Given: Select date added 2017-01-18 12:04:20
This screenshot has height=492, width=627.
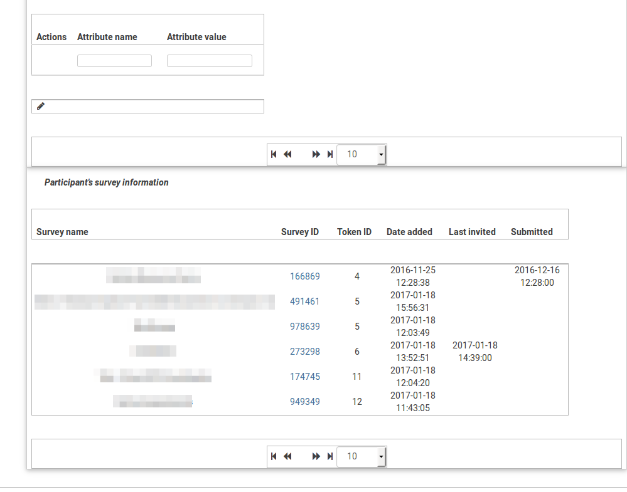Looking at the screenshot, I should click(413, 377).
